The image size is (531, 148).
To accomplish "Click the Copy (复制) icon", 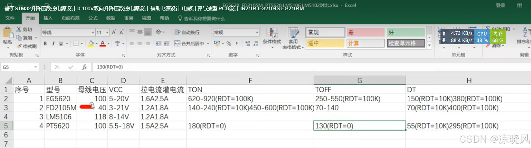I will pos(19,38).
